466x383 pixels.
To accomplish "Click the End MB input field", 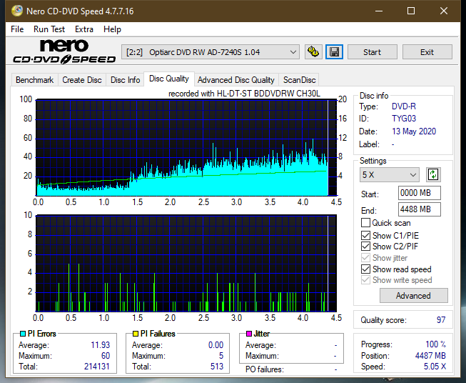I will point(419,209).
